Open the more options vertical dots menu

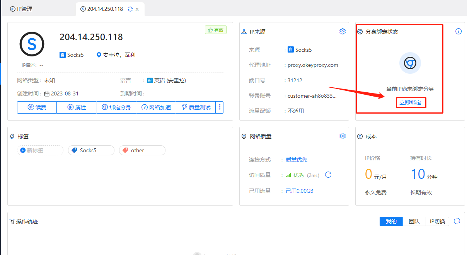[220, 107]
